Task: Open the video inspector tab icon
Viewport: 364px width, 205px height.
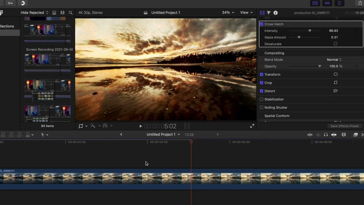Action: [262, 13]
